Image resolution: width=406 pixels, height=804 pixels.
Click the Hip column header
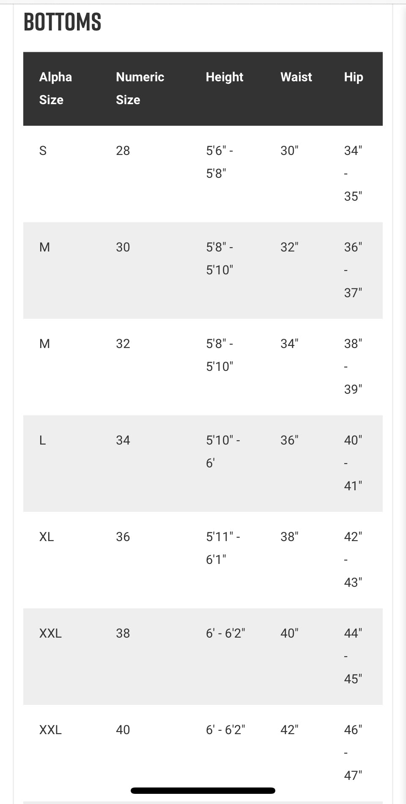pos(354,77)
